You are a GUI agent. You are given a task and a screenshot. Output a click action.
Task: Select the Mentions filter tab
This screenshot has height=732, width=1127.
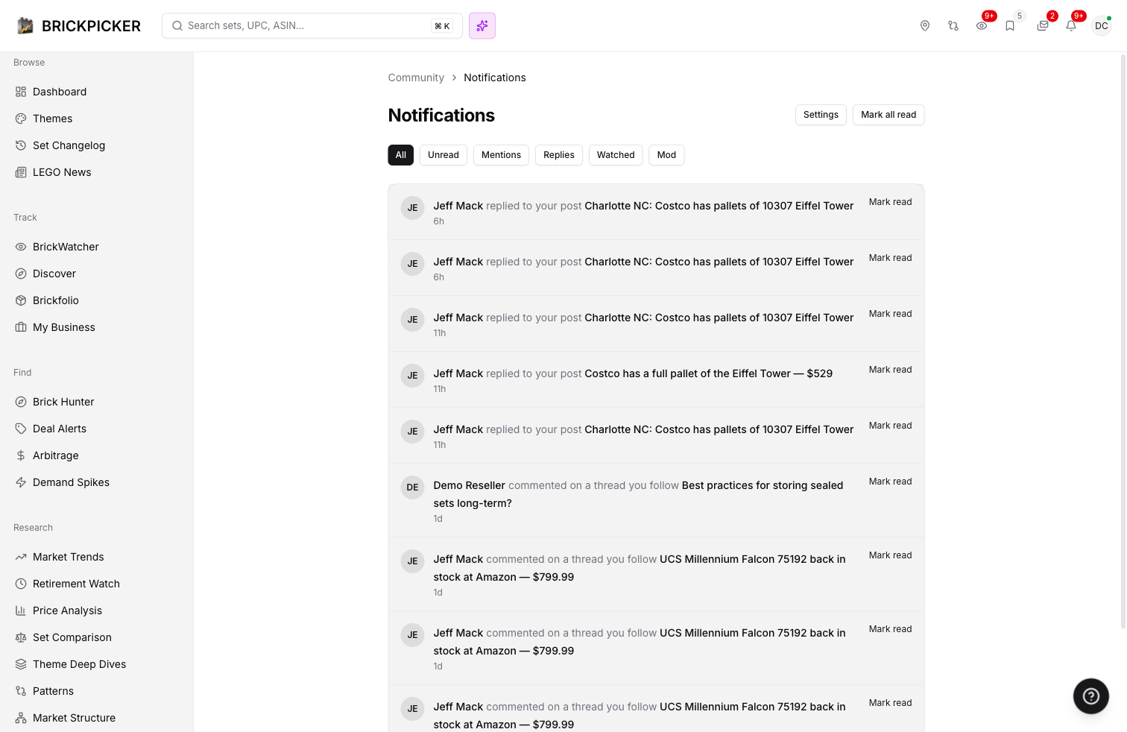(501, 155)
